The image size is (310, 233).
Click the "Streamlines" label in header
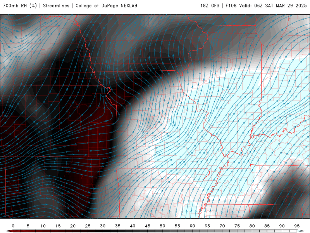pos(56,6)
